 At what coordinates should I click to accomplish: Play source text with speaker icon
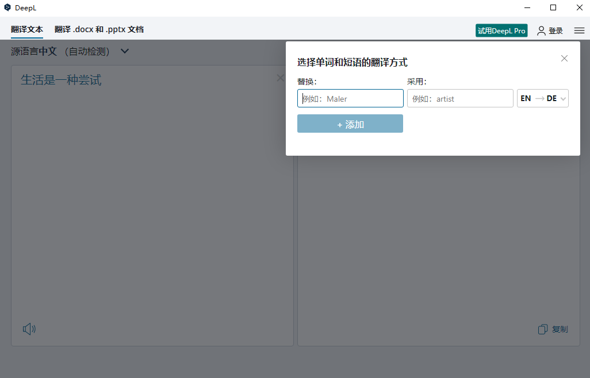pyautogui.click(x=29, y=329)
